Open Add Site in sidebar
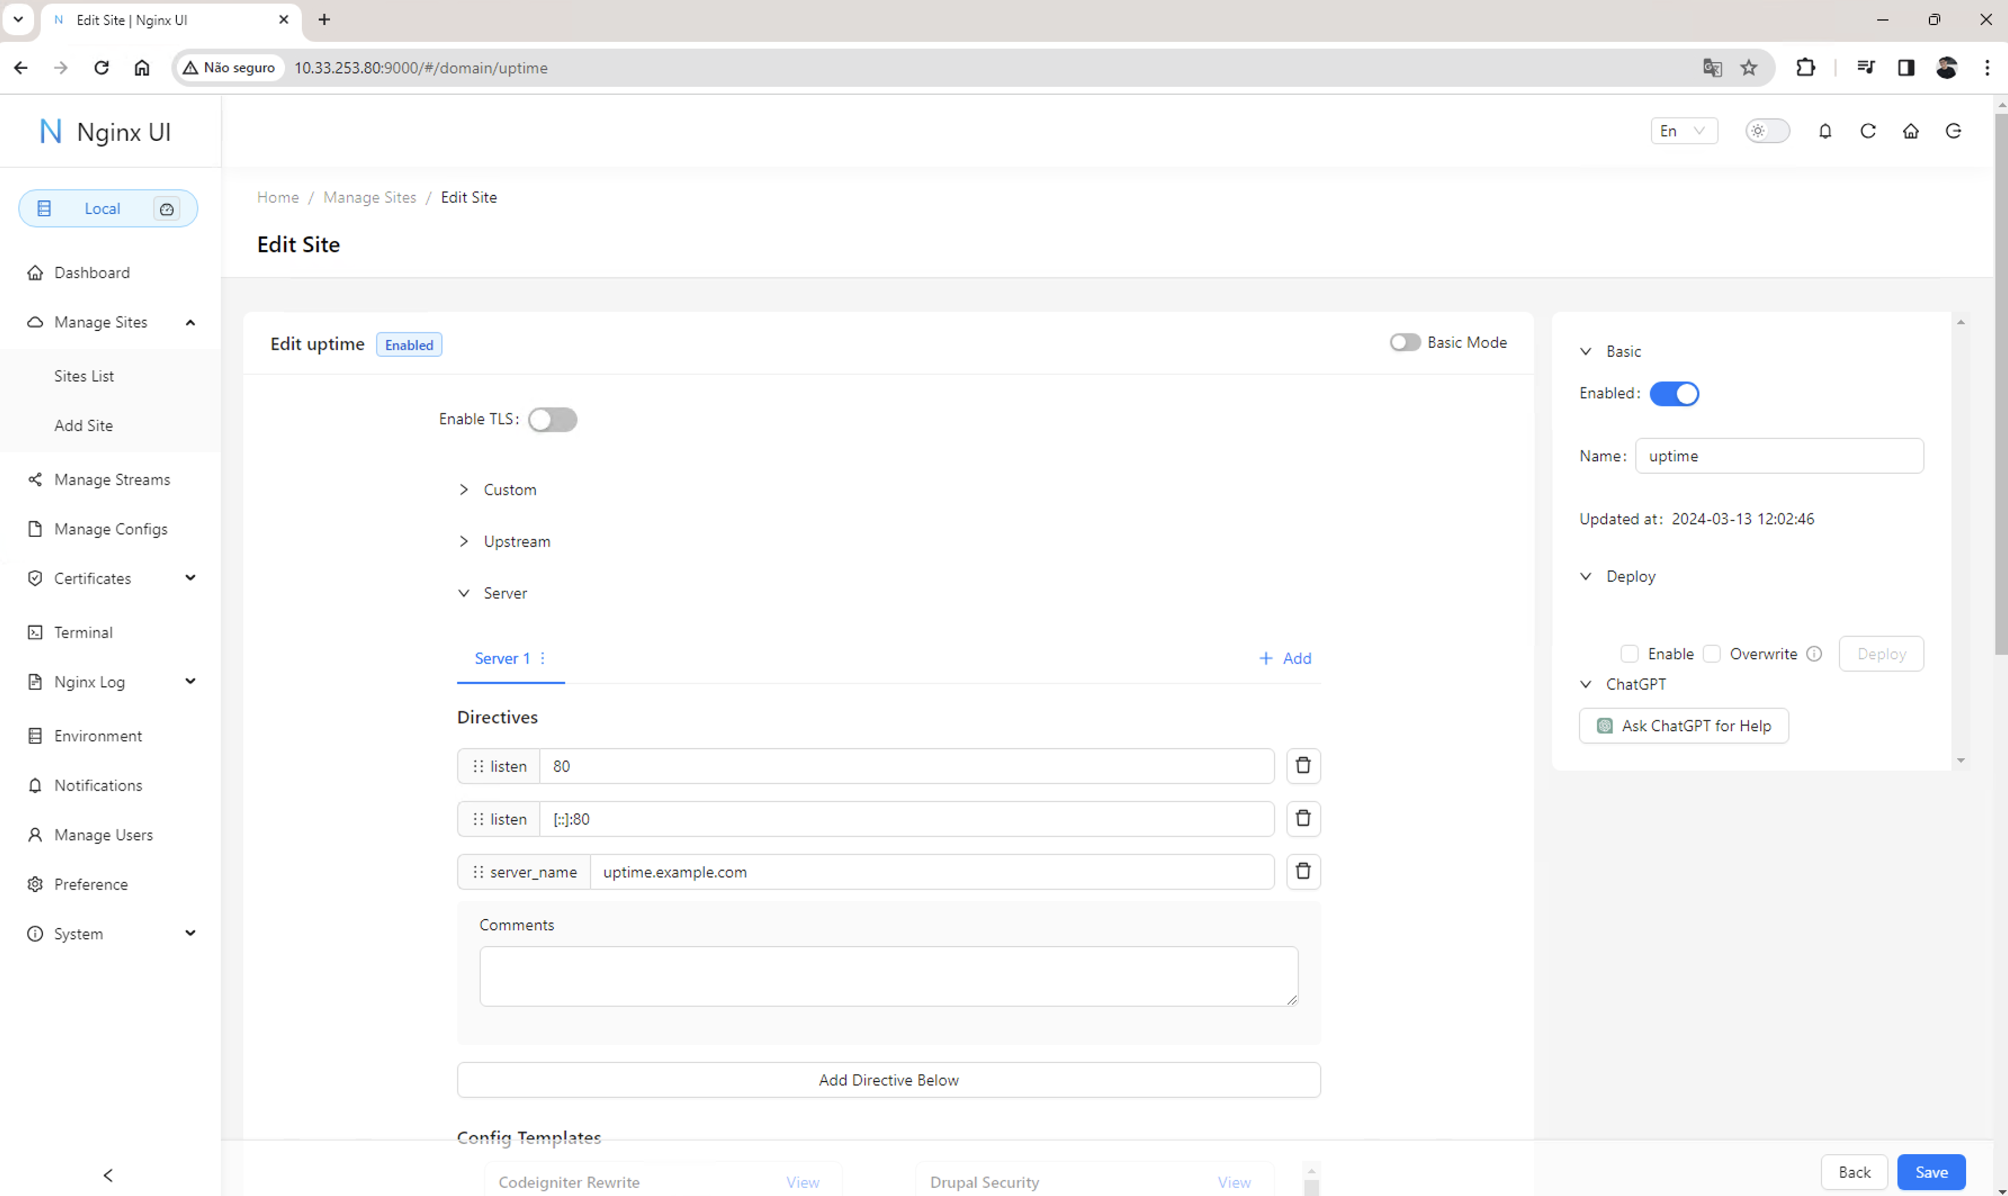Screen dimensions: 2008x1196 [110, 425]
